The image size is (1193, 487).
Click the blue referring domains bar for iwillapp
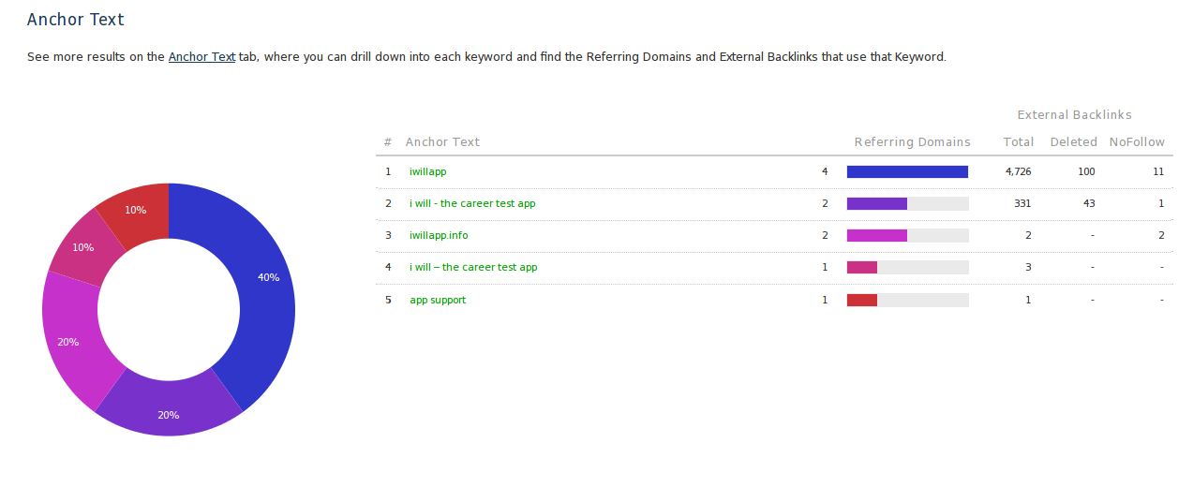coord(906,172)
